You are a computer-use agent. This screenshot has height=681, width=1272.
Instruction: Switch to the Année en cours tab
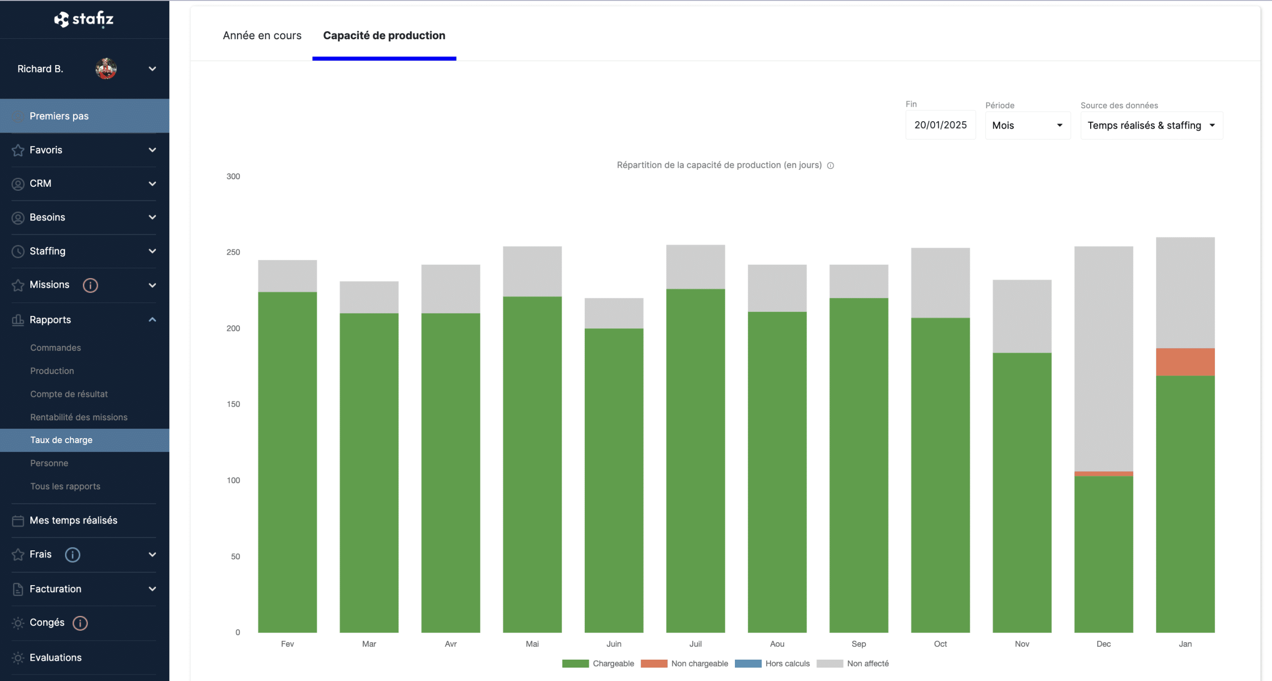point(262,35)
